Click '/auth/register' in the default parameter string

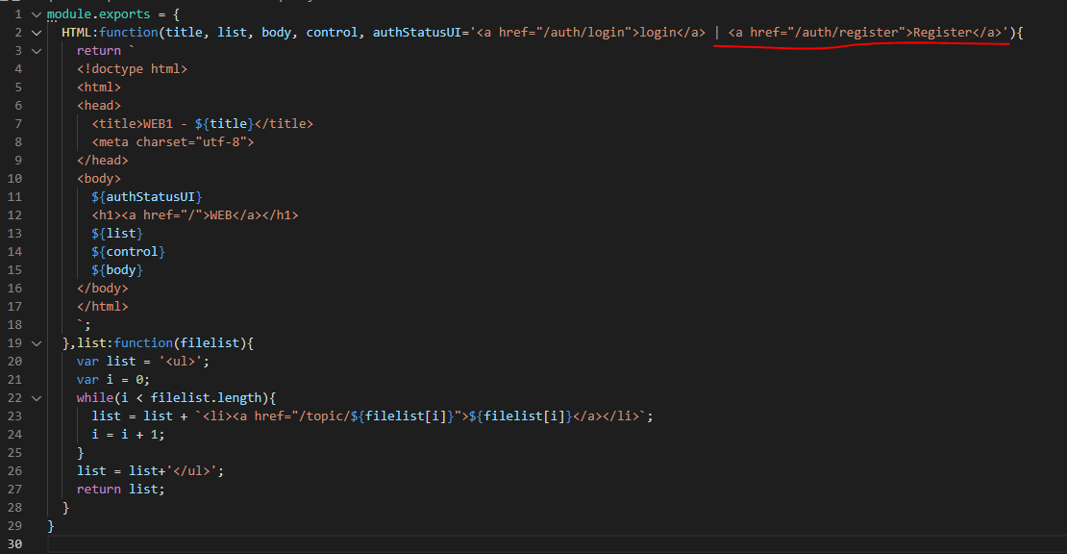point(847,33)
